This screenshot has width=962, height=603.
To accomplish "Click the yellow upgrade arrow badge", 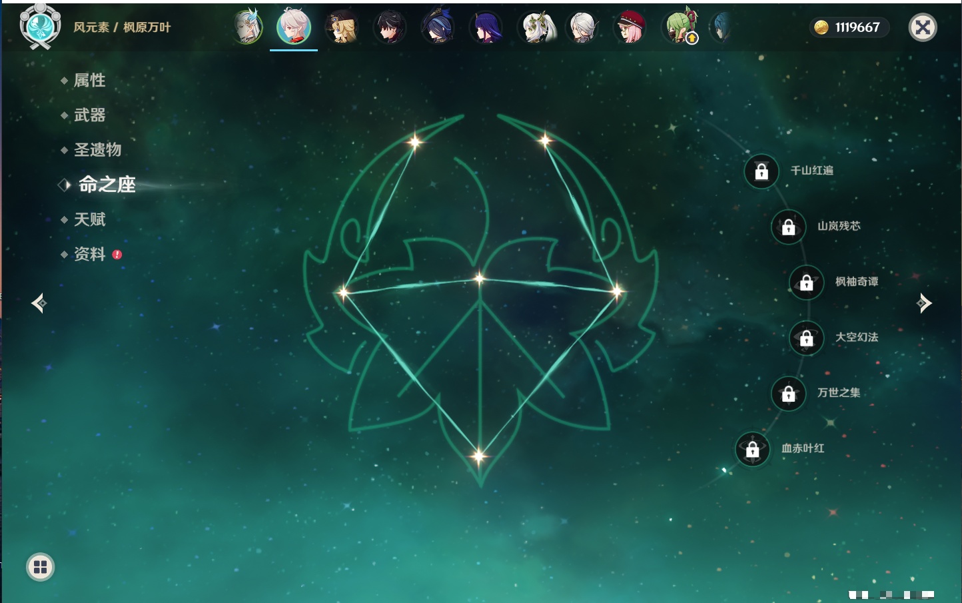I will pos(692,39).
